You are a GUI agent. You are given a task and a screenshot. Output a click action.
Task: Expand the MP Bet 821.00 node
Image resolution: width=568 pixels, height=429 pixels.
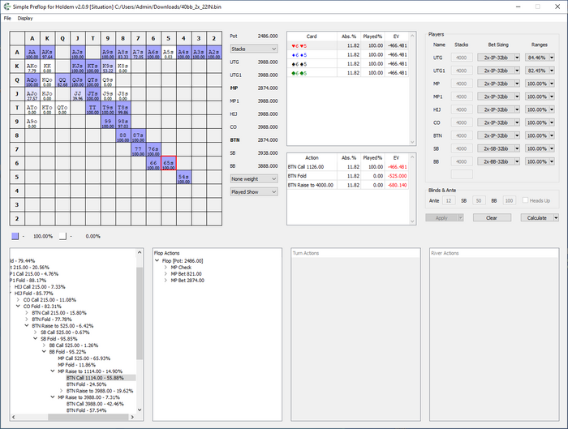point(166,273)
